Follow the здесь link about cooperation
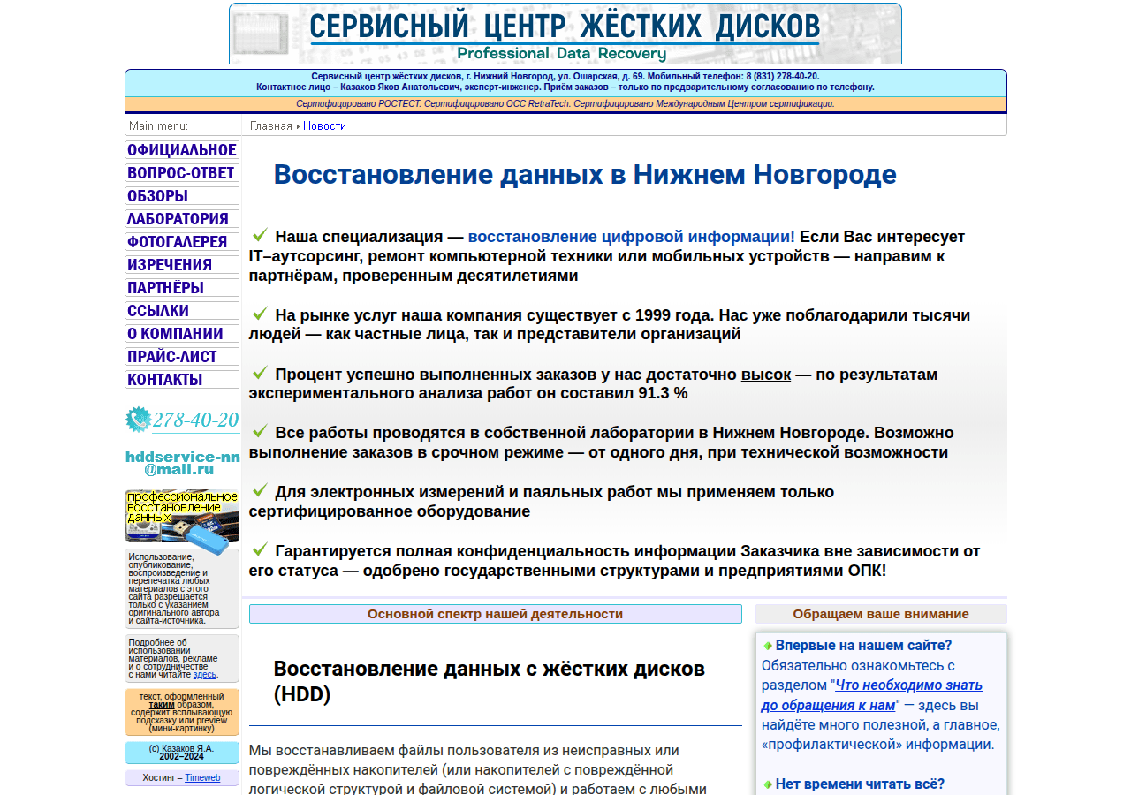1131x795 pixels. [204, 675]
